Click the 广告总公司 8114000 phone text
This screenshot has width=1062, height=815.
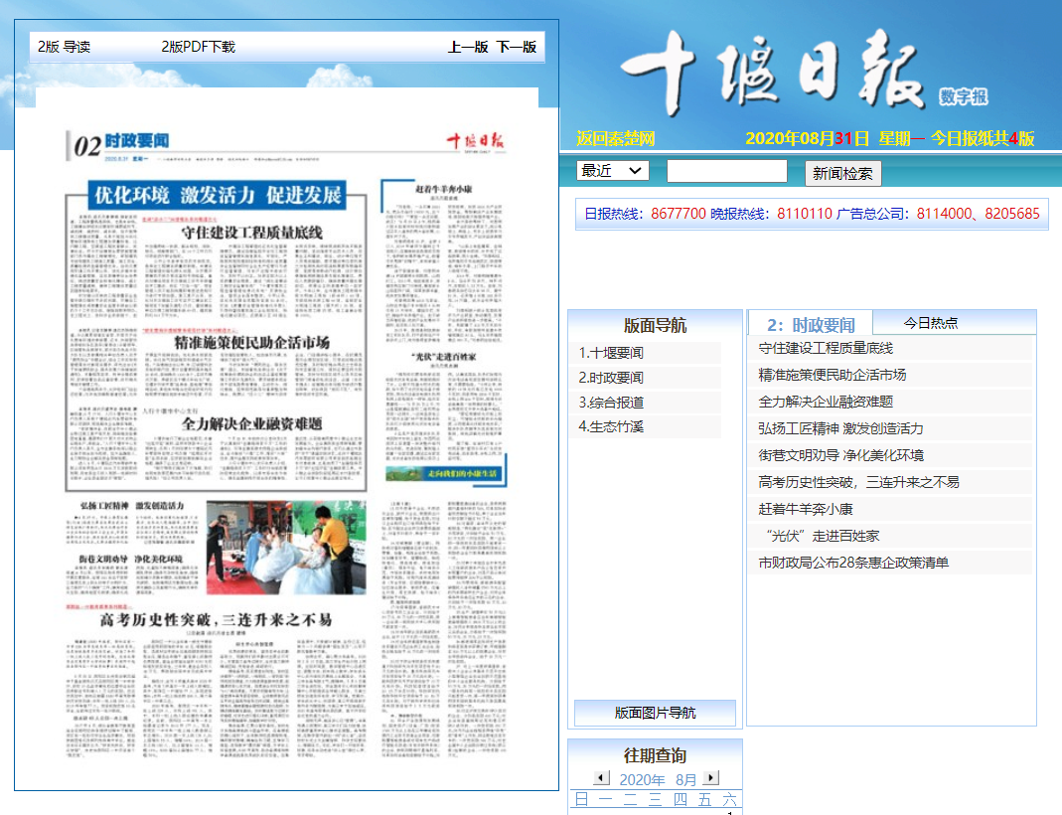[x=938, y=214]
